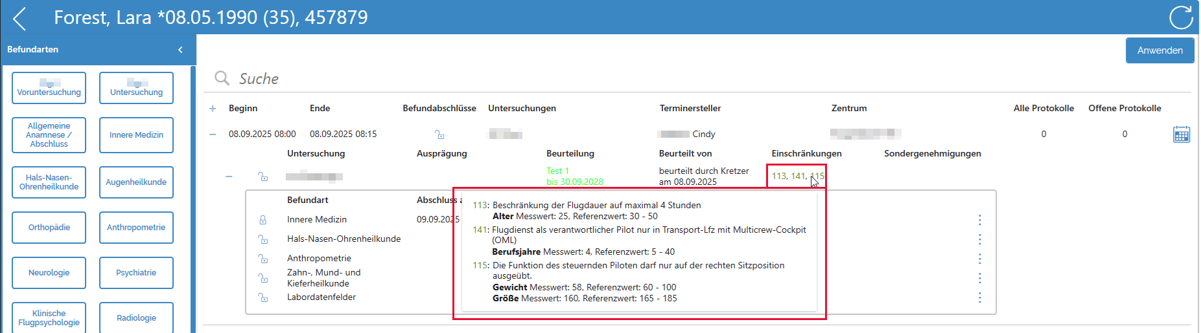Open three-dot menu for Hals-Nasen-Ohrenheilkunde
The height and width of the screenshot is (333, 1201).
click(979, 239)
